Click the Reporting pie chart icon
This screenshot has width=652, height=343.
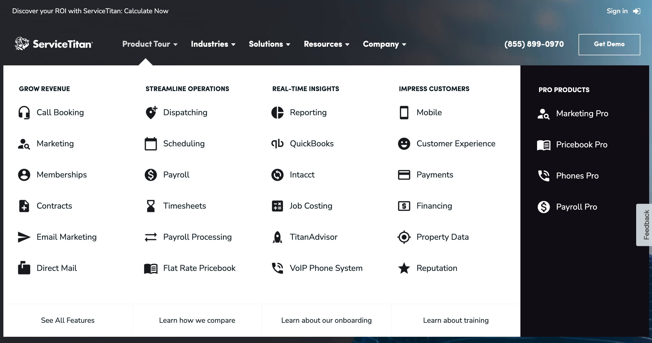click(x=277, y=113)
